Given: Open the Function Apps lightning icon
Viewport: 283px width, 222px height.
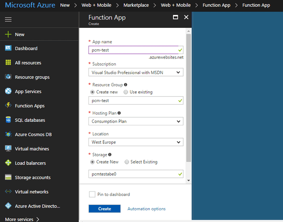Looking at the screenshot, I should 8,105.
